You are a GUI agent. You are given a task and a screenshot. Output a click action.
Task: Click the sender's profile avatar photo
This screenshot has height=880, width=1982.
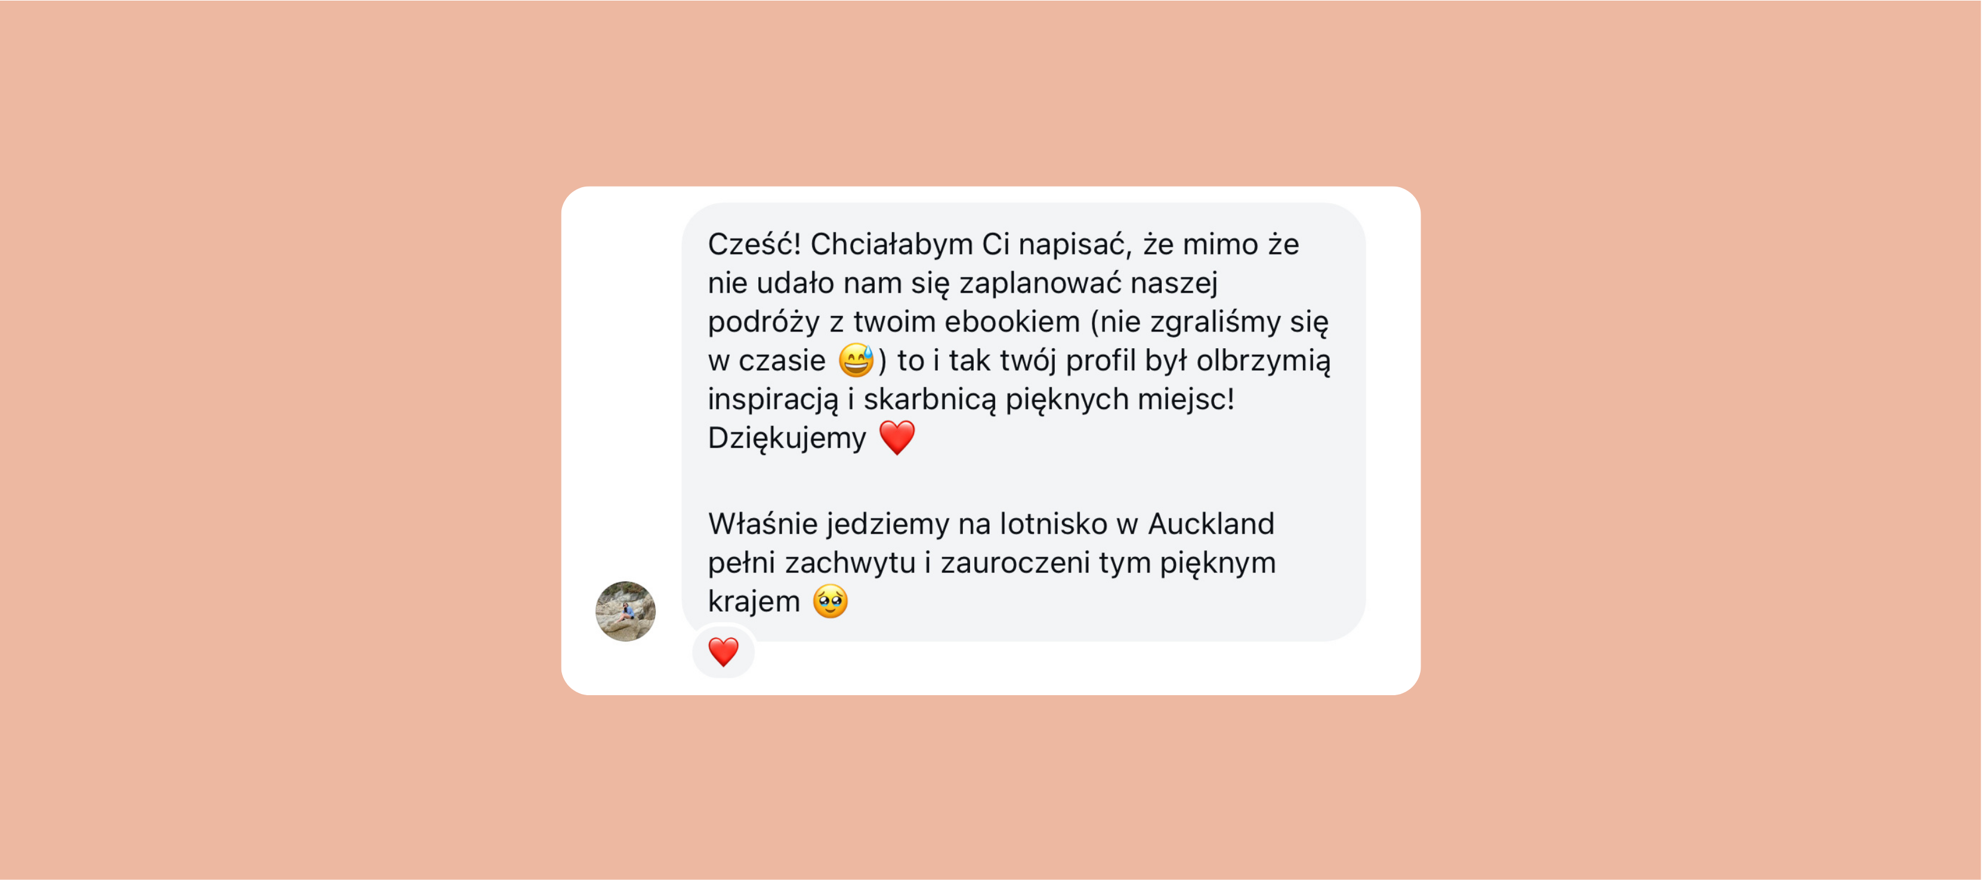(625, 611)
